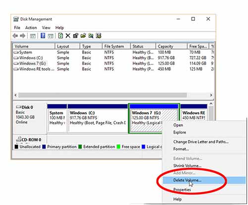Click the Back arrow toolbar icon
248x205 pixels.
tap(15, 36)
